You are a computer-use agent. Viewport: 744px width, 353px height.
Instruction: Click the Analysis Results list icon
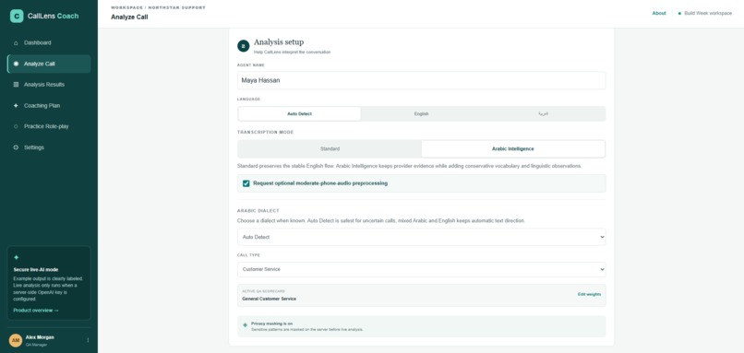coord(16,85)
